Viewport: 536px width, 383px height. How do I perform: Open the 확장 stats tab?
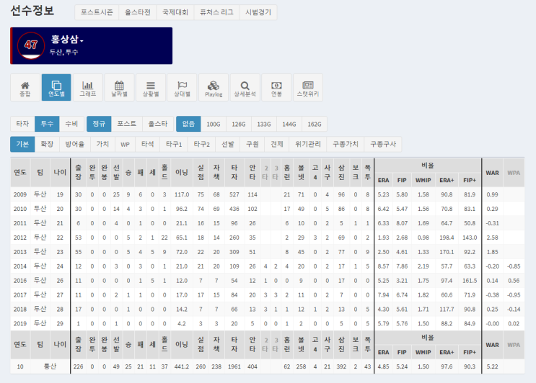47,144
